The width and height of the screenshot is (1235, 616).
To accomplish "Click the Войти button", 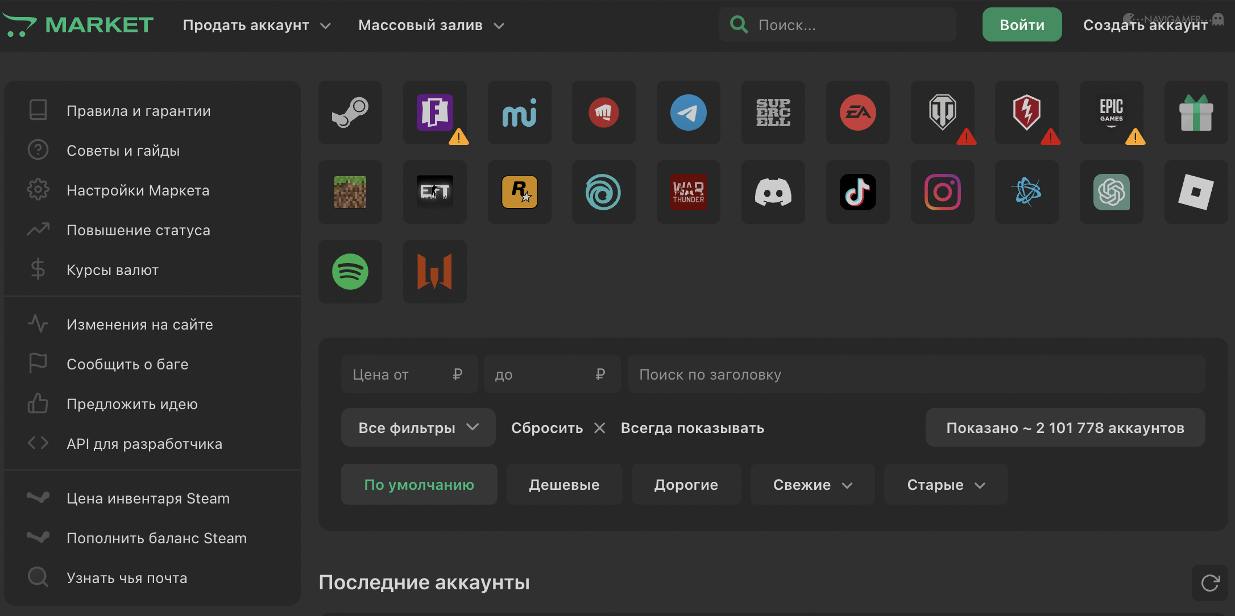I will (1022, 24).
